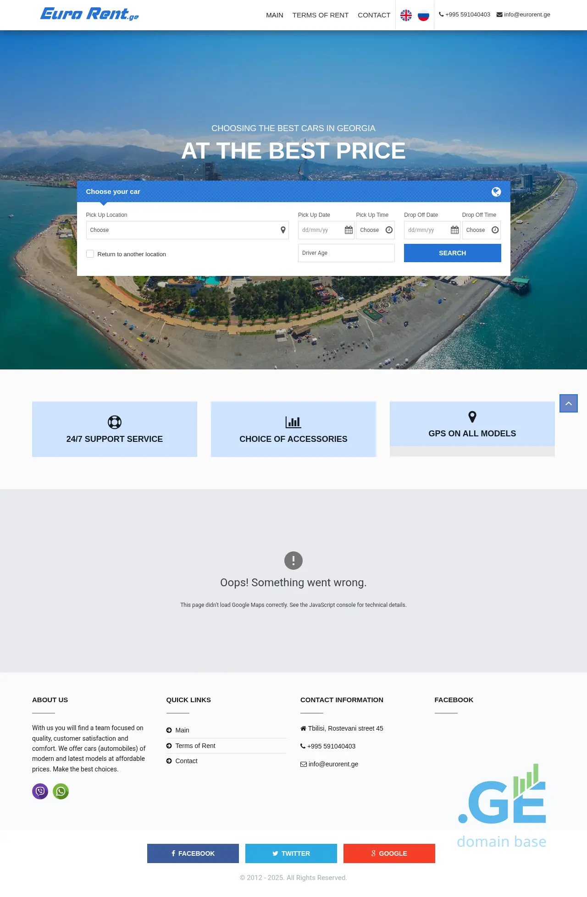Click the Driver Age input field
Image resolution: width=587 pixels, height=897 pixels.
pyautogui.click(x=346, y=253)
